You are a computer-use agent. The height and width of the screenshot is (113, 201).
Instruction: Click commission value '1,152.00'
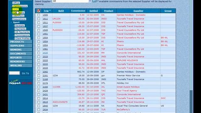click(x=80, y=87)
